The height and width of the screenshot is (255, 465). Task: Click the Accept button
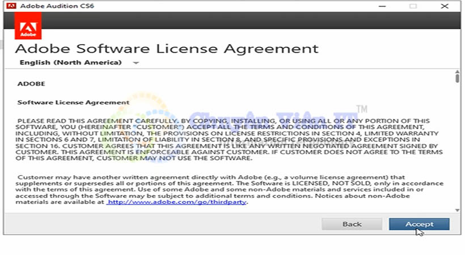(x=419, y=224)
